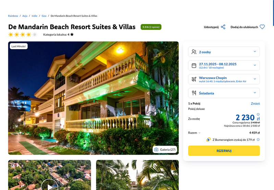Click the calendar icon in the date field
The width and height of the screenshot is (274, 190).
(194, 66)
